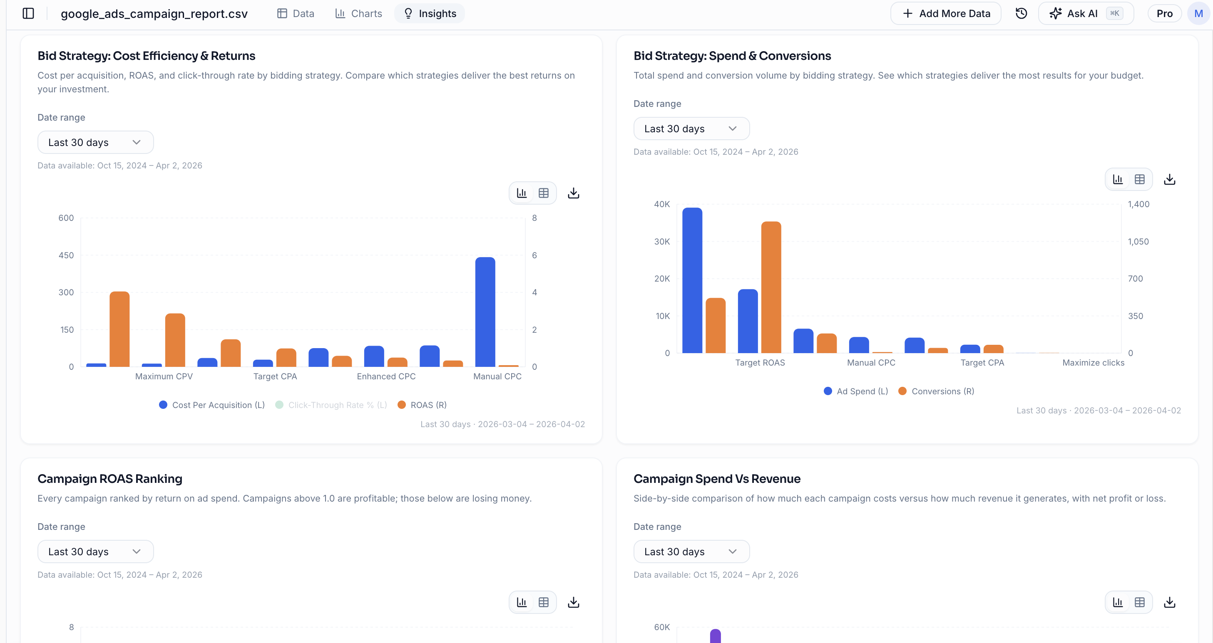Switch Spend & Conversions to table view

1140,179
